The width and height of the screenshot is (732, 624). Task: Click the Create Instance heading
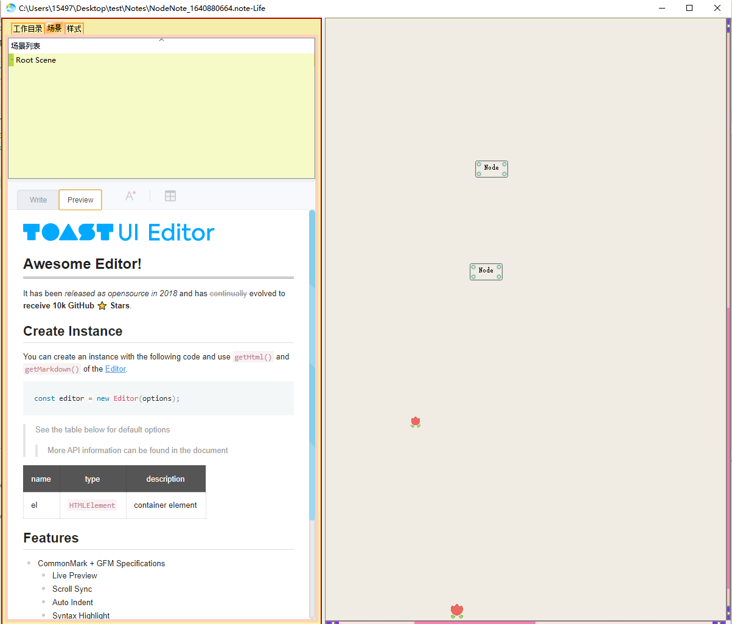(73, 331)
